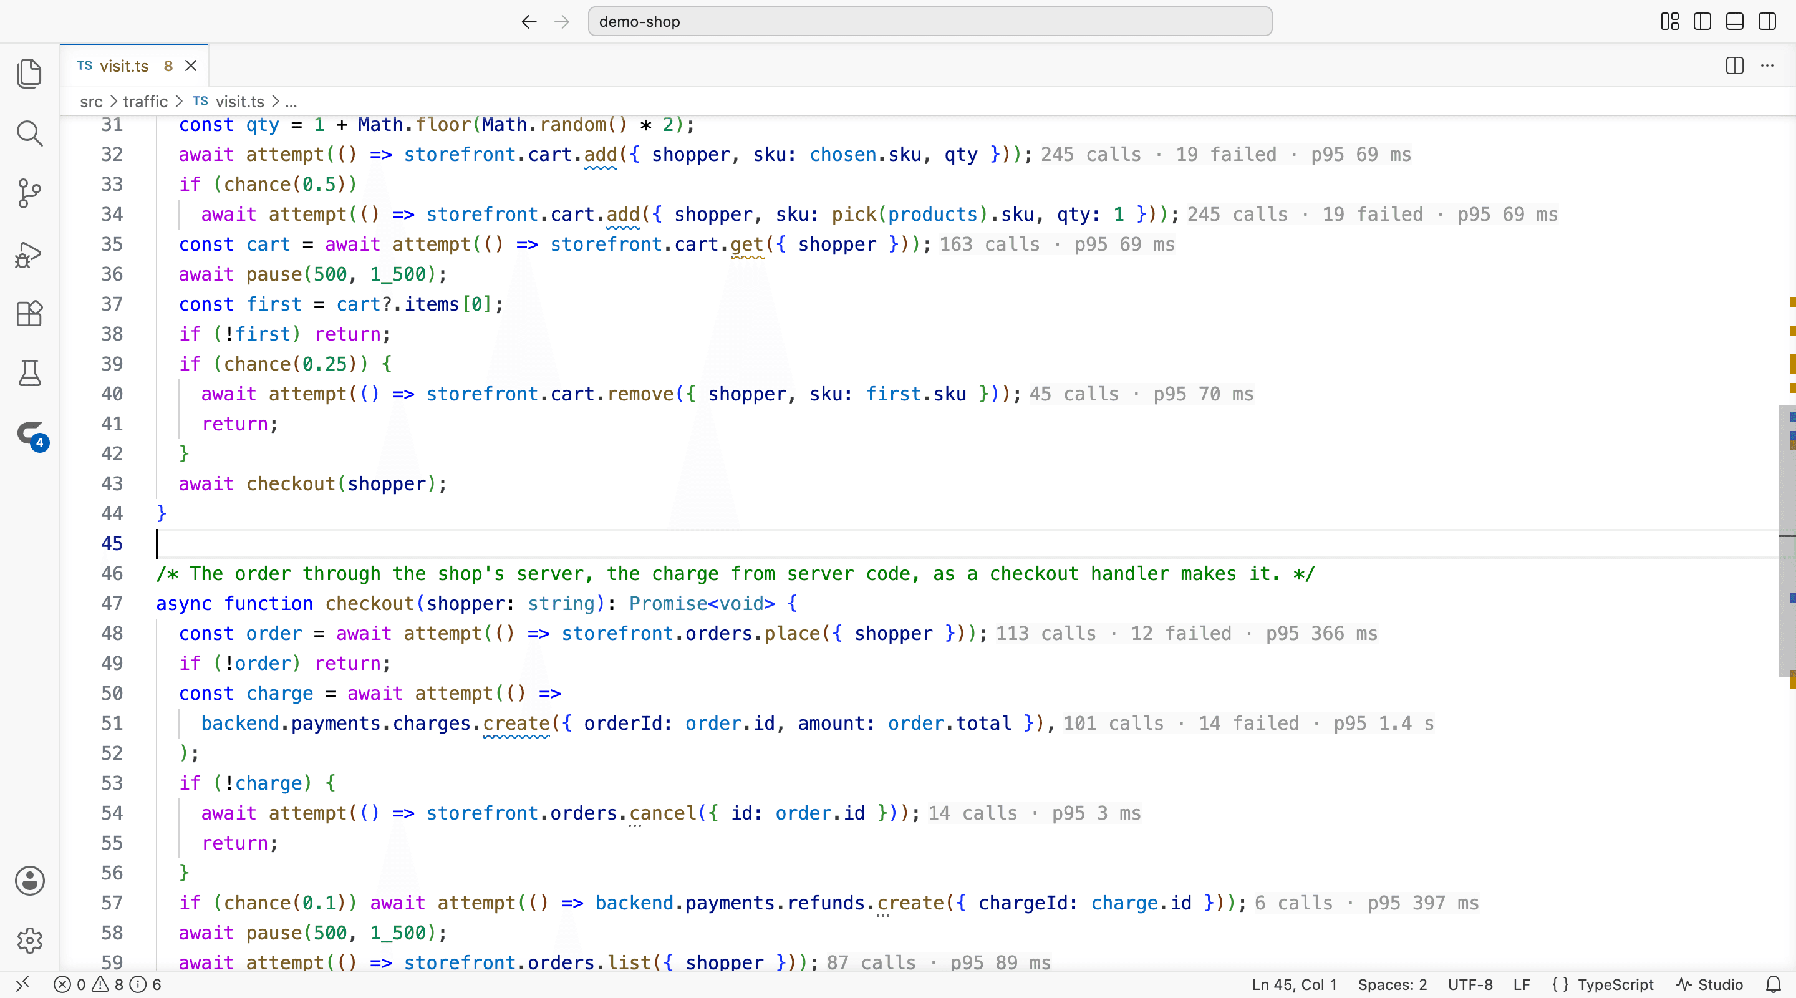Click the demo-shop command center search field
The width and height of the screenshot is (1796, 998).
[929, 22]
